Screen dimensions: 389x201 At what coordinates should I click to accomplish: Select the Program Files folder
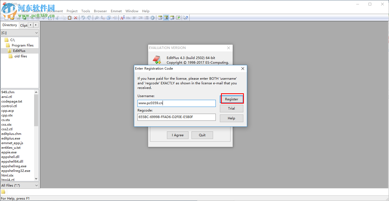(x=20, y=45)
